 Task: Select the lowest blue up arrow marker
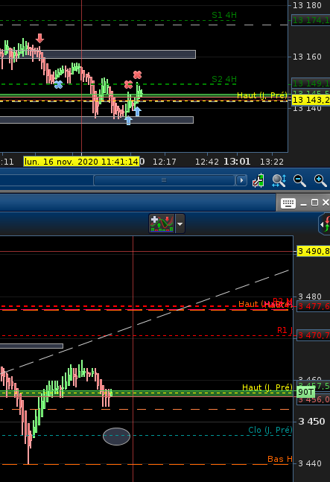pyautogui.click(x=128, y=120)
